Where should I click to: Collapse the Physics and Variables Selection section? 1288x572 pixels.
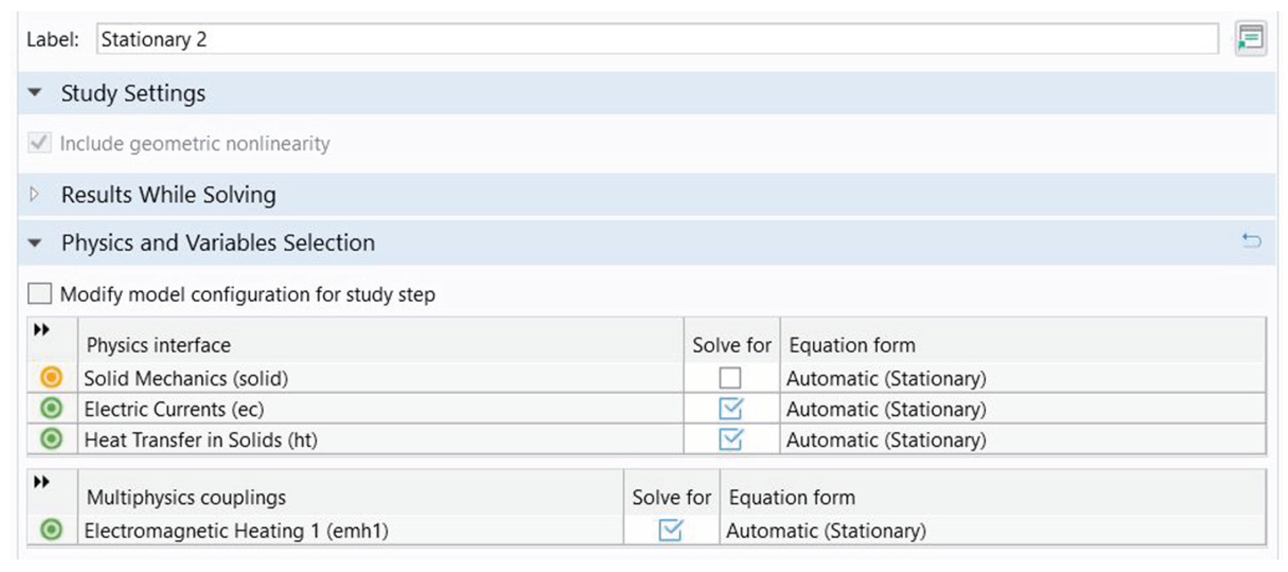coord(35,242)
